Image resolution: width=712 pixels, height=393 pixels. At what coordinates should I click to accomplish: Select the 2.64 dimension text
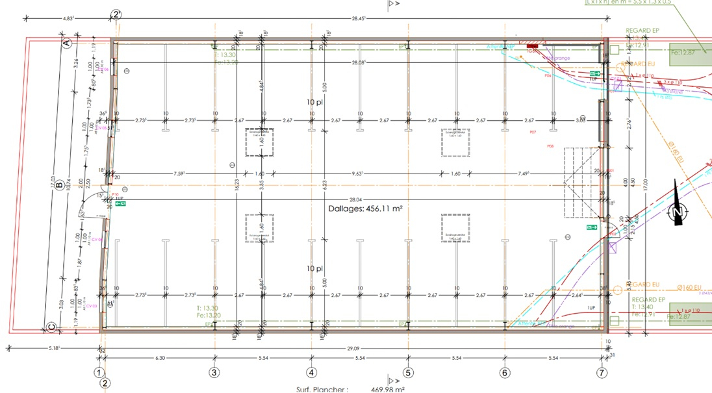[x=577, y=295]
